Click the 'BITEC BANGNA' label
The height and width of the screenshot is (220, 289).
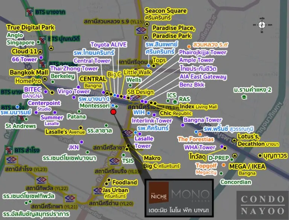[x=33, y=93]
